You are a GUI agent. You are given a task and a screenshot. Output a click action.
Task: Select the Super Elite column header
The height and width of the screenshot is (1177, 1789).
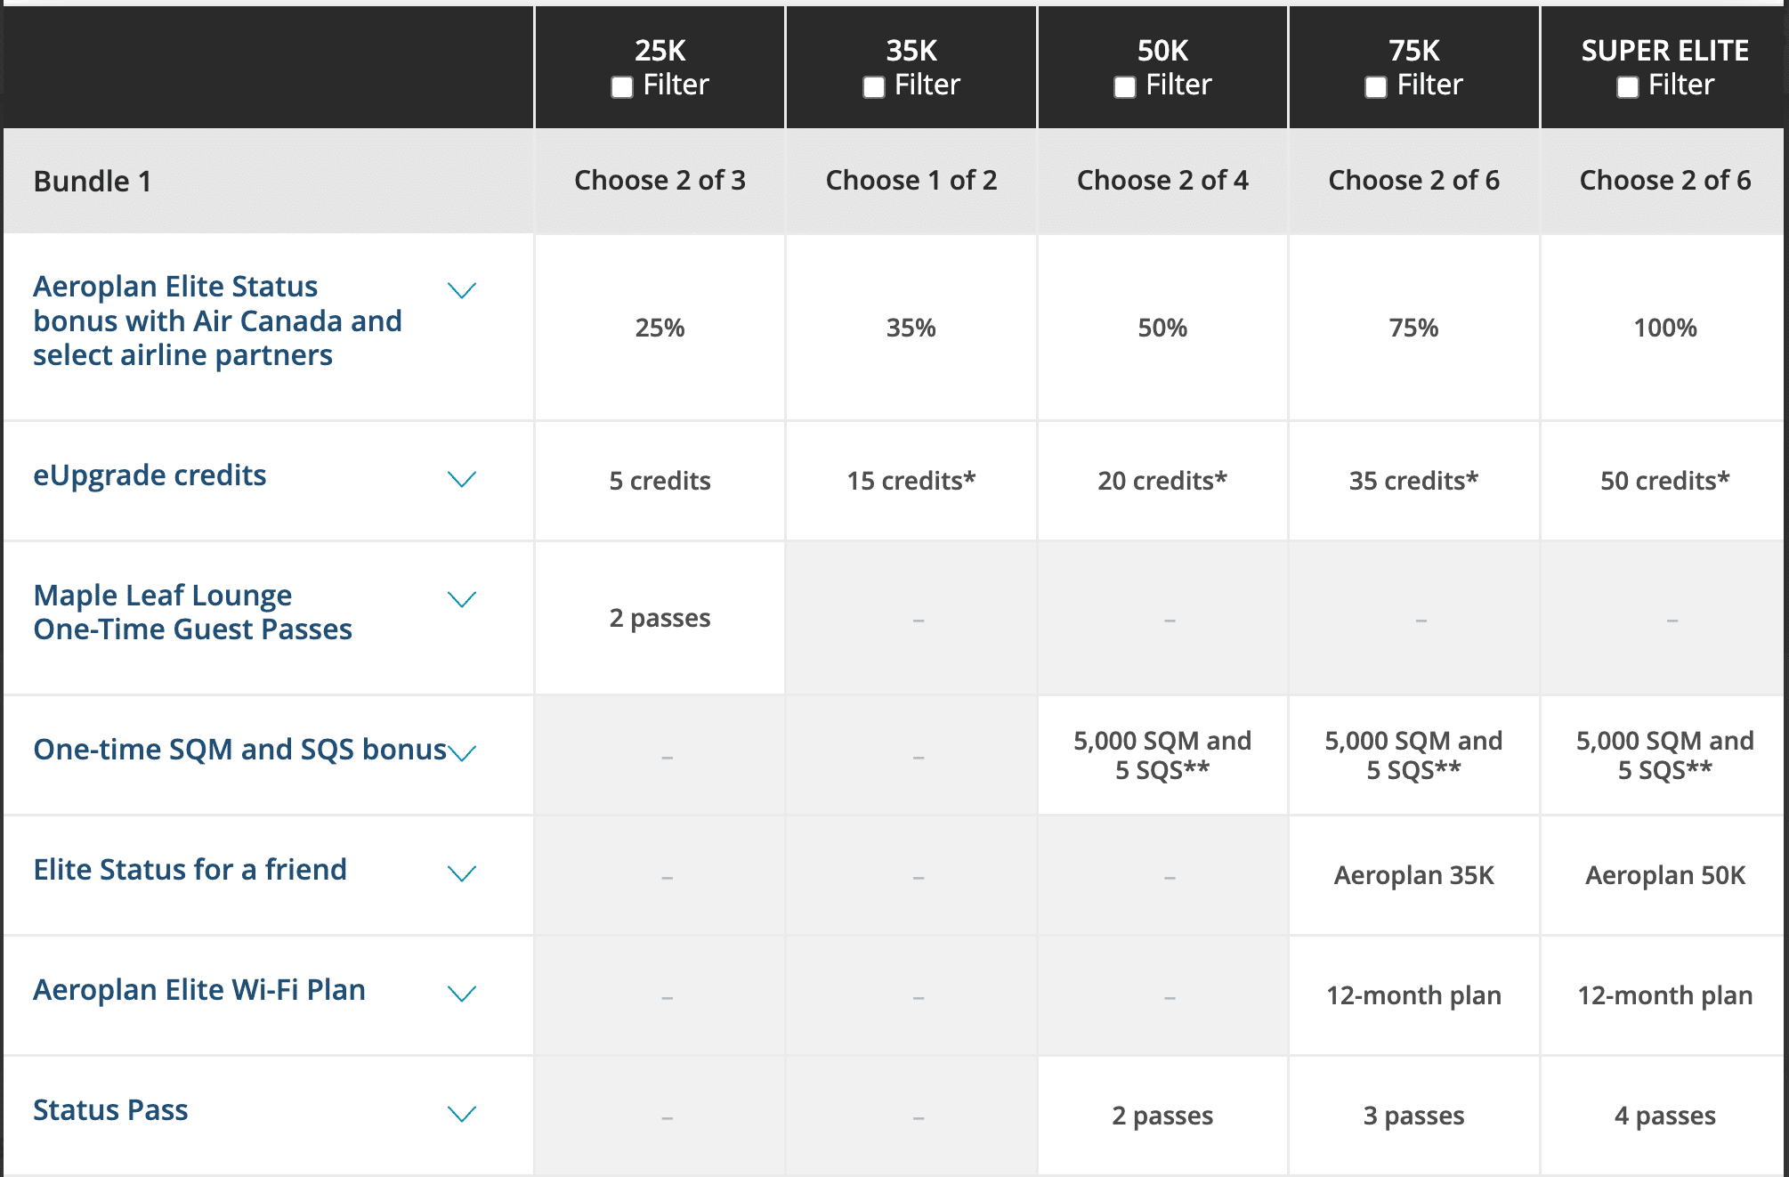1664,51
